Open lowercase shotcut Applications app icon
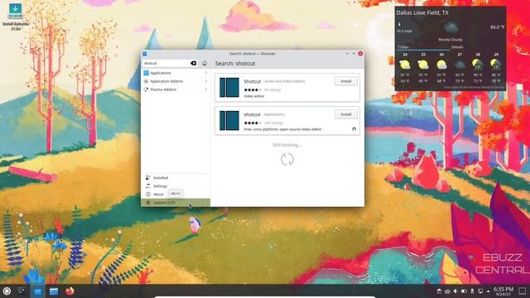Viewport: 530px width, 298px height. [229, 121]
